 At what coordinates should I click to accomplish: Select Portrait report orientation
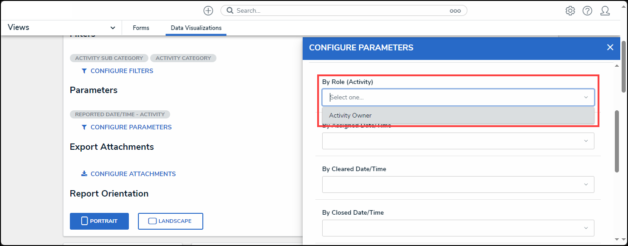[99, 221]
